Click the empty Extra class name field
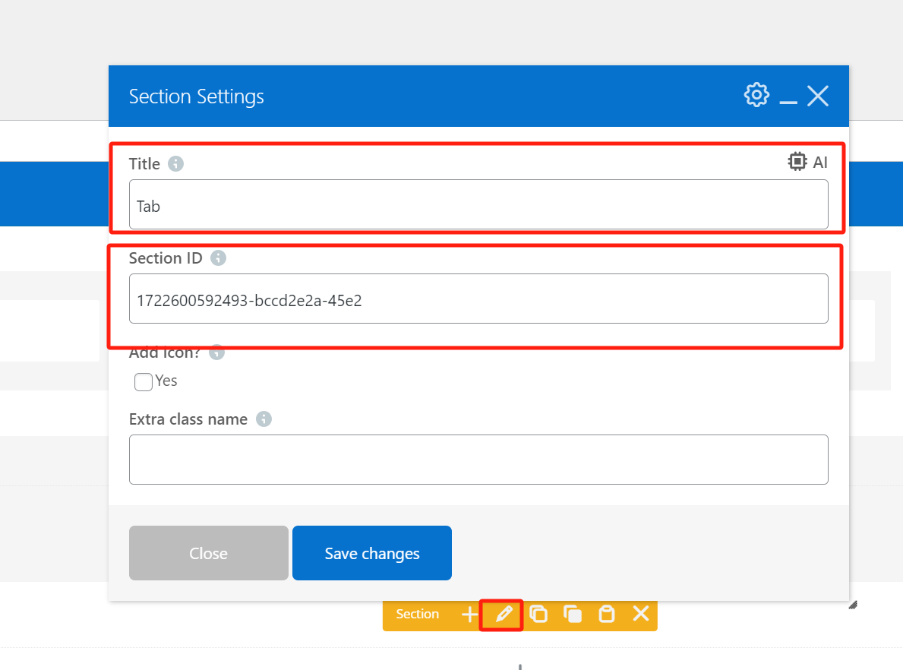Viewport: 903px width, 670px height. [478, 459]
